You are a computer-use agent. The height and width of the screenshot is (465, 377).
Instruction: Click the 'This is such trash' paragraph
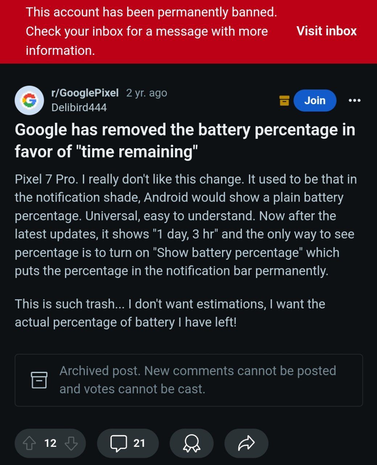pos(170,313)
